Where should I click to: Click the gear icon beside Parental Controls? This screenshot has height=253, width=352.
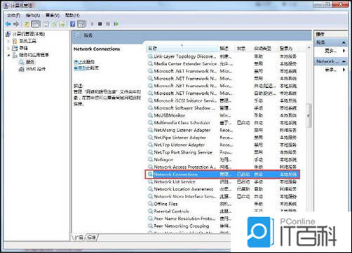(x=150, y=211)
